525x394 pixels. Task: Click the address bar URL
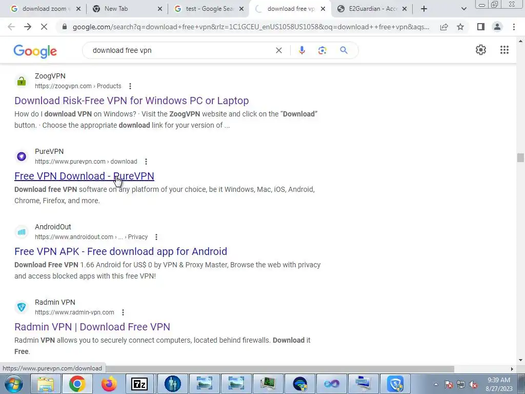251,27
